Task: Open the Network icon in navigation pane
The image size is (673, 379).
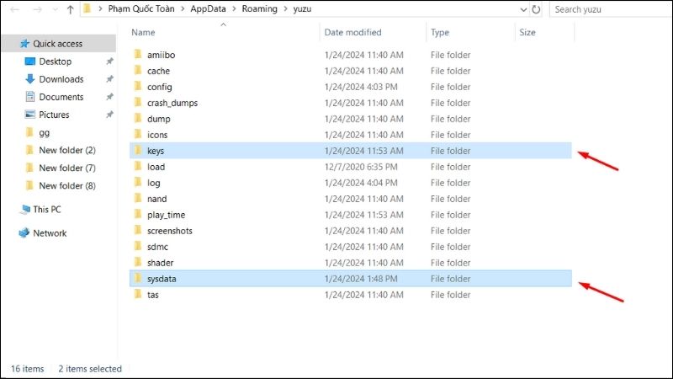Action: coord(24,233)
